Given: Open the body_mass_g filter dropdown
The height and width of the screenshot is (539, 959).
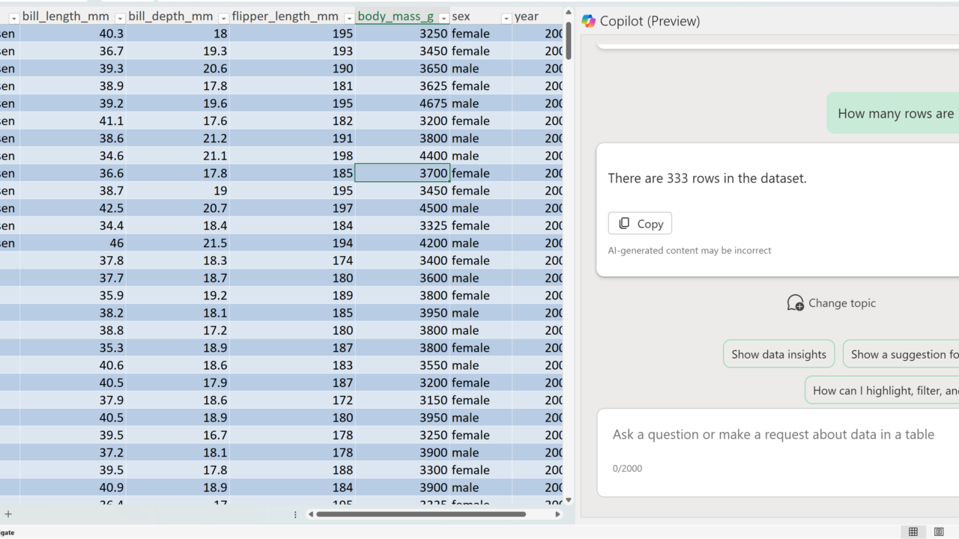Looking at the screenshot, I should [x=444, y=17].
